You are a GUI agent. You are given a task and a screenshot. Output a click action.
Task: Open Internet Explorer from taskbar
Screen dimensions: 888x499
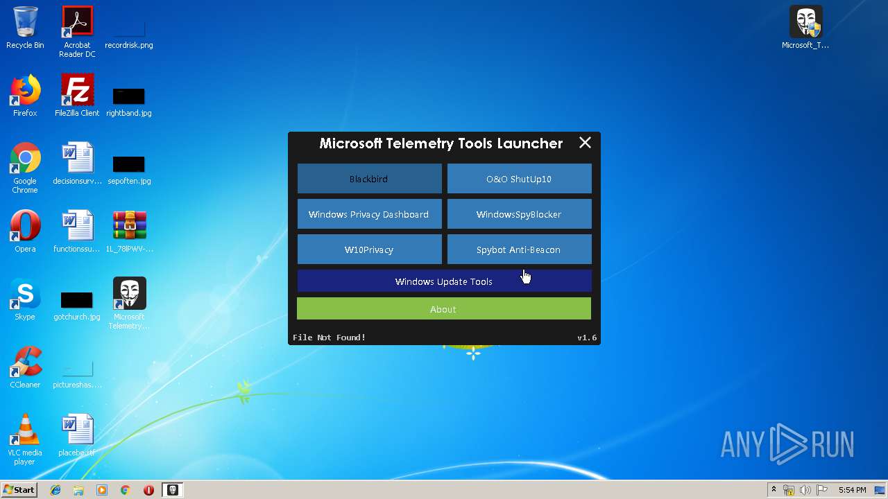(x=55, y=490)
